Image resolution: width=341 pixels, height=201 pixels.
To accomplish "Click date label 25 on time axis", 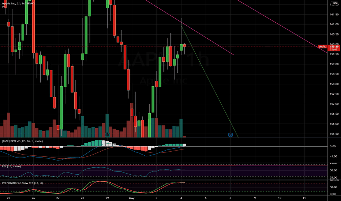I will pos(8,198).
